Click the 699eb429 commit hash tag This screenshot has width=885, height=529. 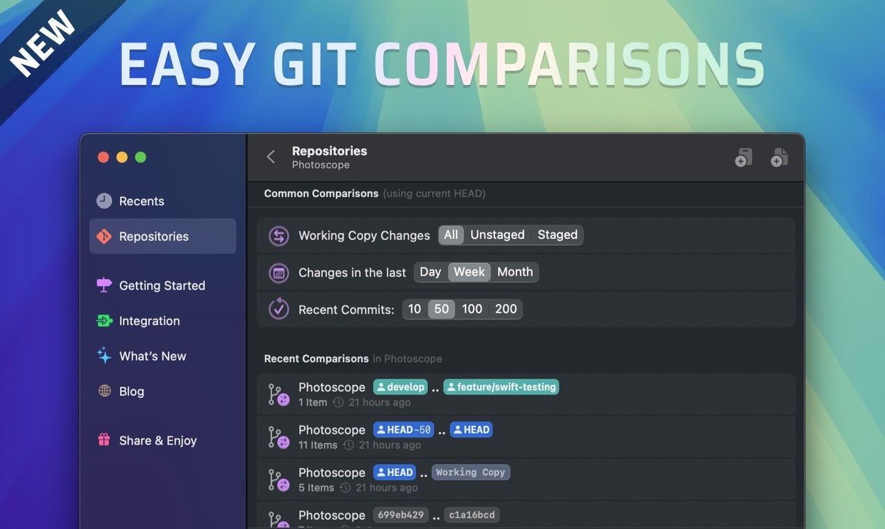[401, 515]
